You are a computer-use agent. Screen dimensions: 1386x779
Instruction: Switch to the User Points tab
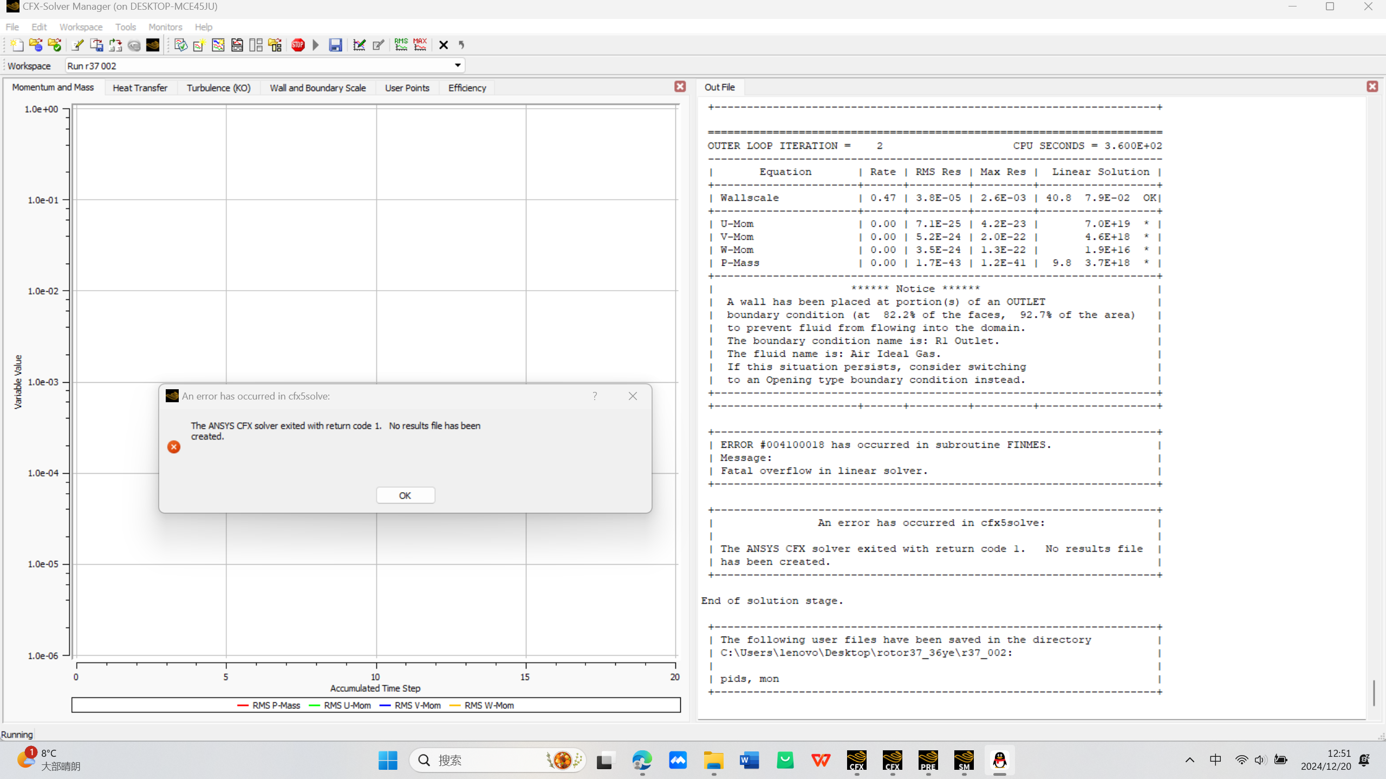click(407, 88)
